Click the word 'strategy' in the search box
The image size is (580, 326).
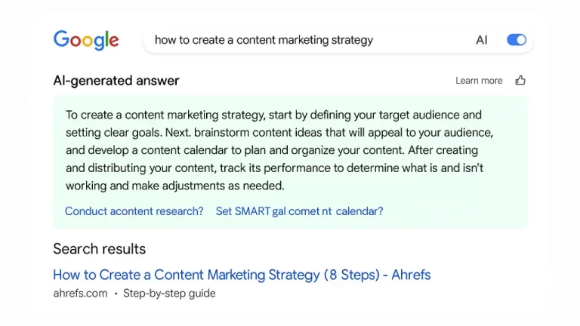coord(350,40)
